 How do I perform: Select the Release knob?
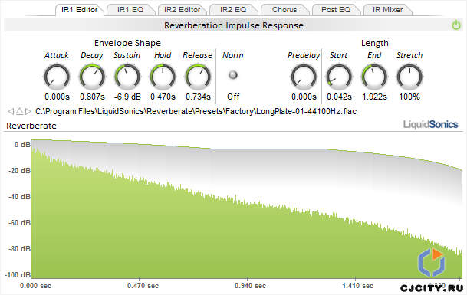point(198,77)
